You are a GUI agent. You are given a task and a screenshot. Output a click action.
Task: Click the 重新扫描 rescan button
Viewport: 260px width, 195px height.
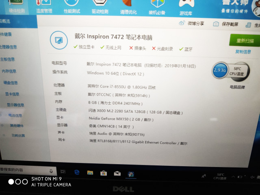(245, 41)
